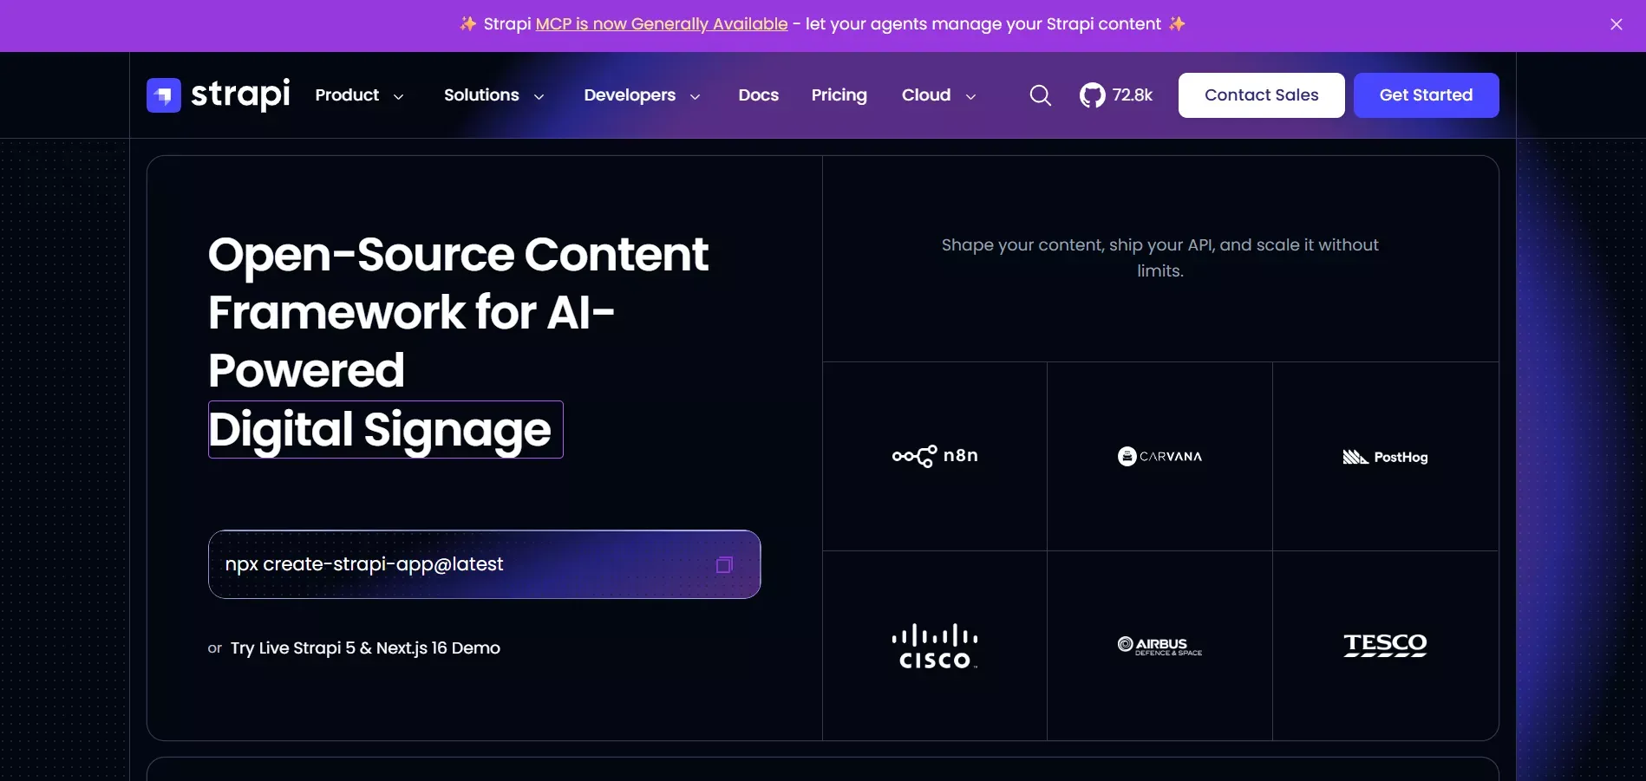Image resolution: width=1646 pixels, height=781 pixels.
Task: Open the Solutions navigation item
Action: (481, 95)
